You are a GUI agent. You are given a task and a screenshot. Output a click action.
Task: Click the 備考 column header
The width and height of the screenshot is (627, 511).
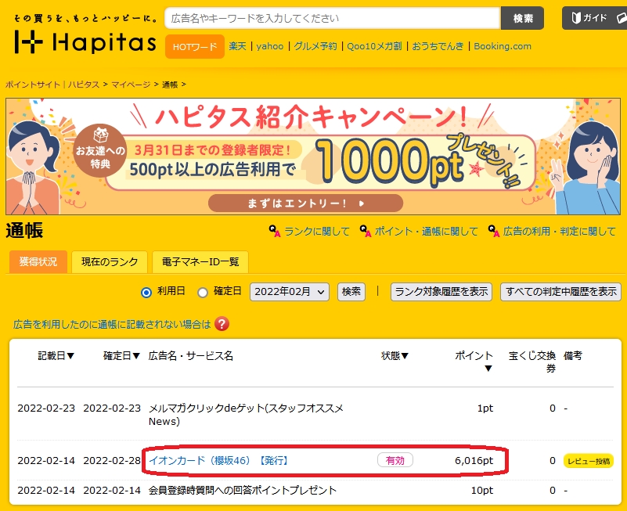tap(573, 355)
